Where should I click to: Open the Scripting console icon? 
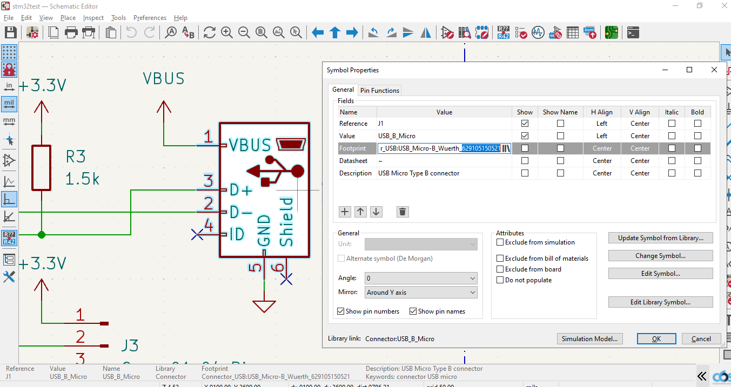point(633,32)
